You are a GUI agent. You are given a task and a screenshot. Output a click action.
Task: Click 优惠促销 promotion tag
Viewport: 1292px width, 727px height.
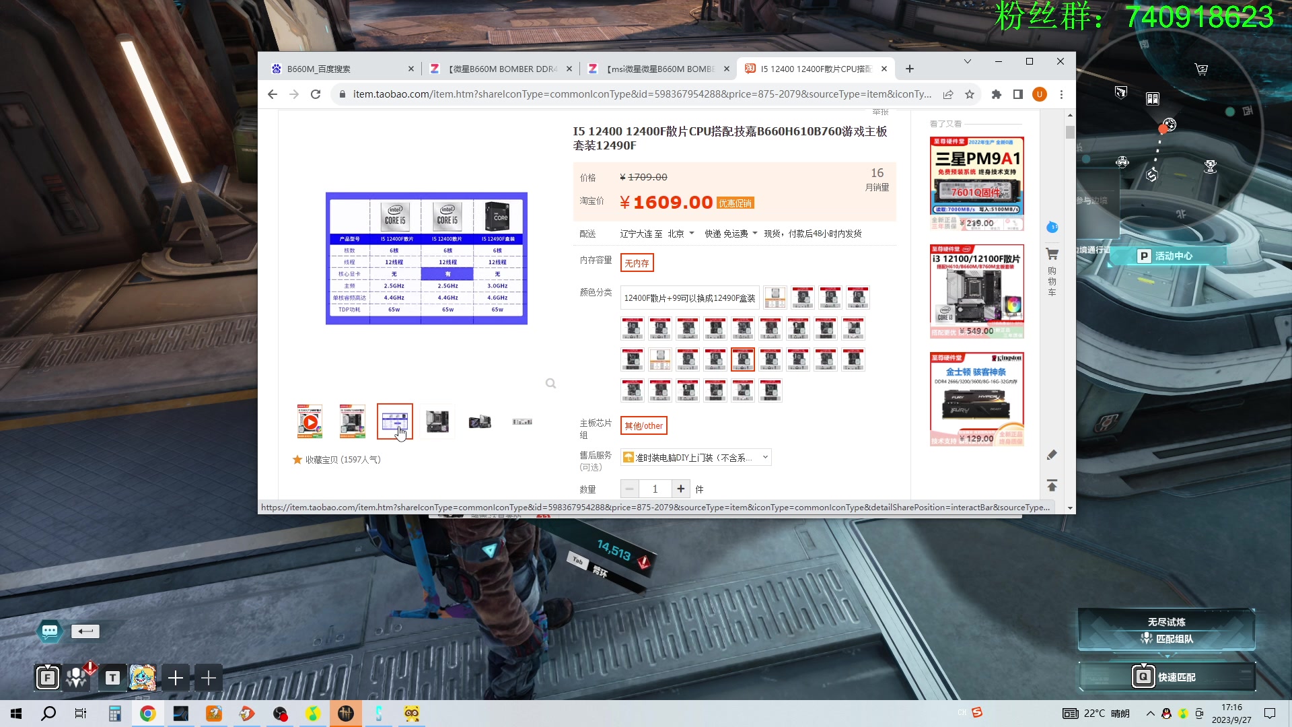click(x=735, y=203)
